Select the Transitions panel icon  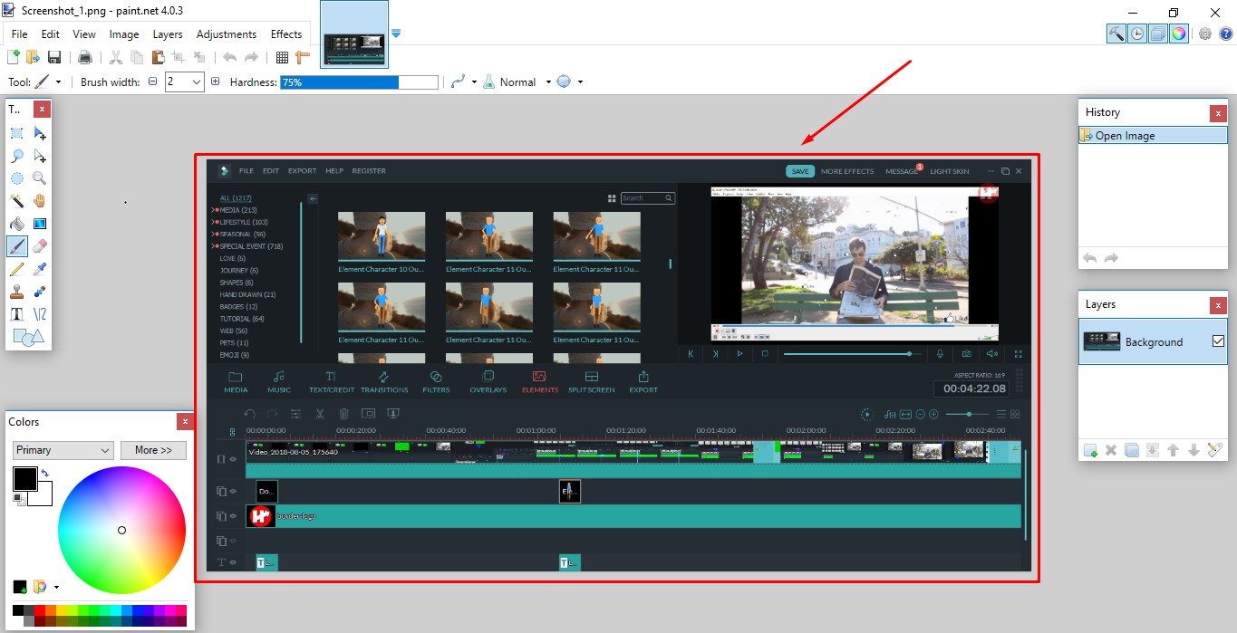click(384, 379)
